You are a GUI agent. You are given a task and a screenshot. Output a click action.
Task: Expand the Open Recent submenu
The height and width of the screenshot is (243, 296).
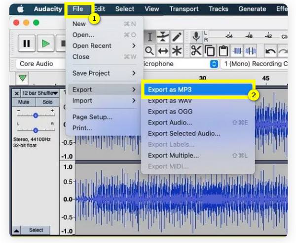[x=104, y=46]
